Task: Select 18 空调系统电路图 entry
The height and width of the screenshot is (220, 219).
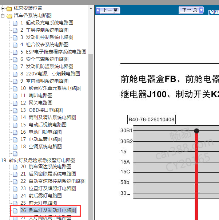Action: pyautogui.click(x=41, y=147)
